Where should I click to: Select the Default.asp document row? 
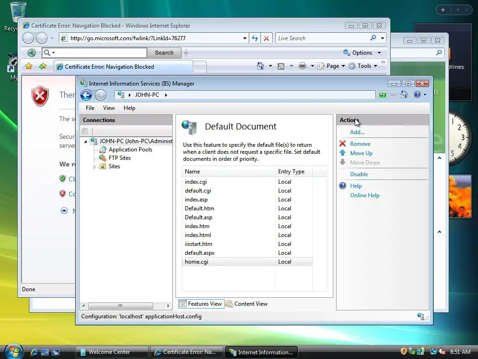point(247,217)
